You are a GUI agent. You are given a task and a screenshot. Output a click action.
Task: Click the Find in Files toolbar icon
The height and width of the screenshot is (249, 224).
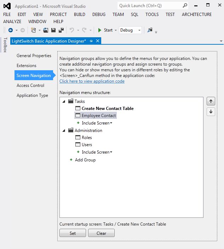tap(150, 30)
